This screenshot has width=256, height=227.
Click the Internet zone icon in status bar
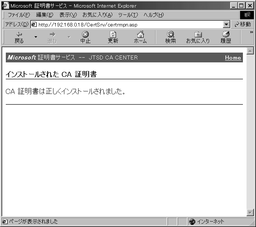click(192, 222)
